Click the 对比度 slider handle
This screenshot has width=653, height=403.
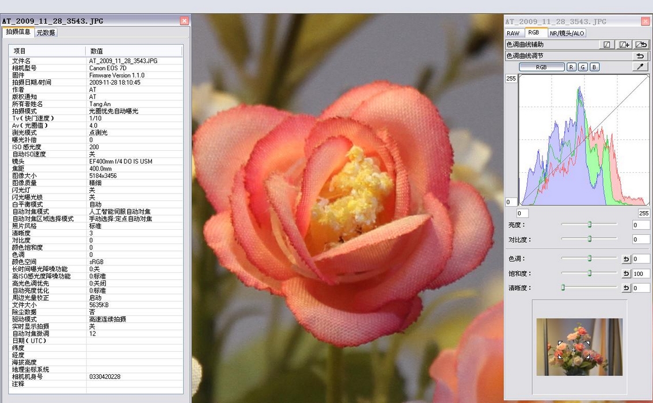coord(590,239)
